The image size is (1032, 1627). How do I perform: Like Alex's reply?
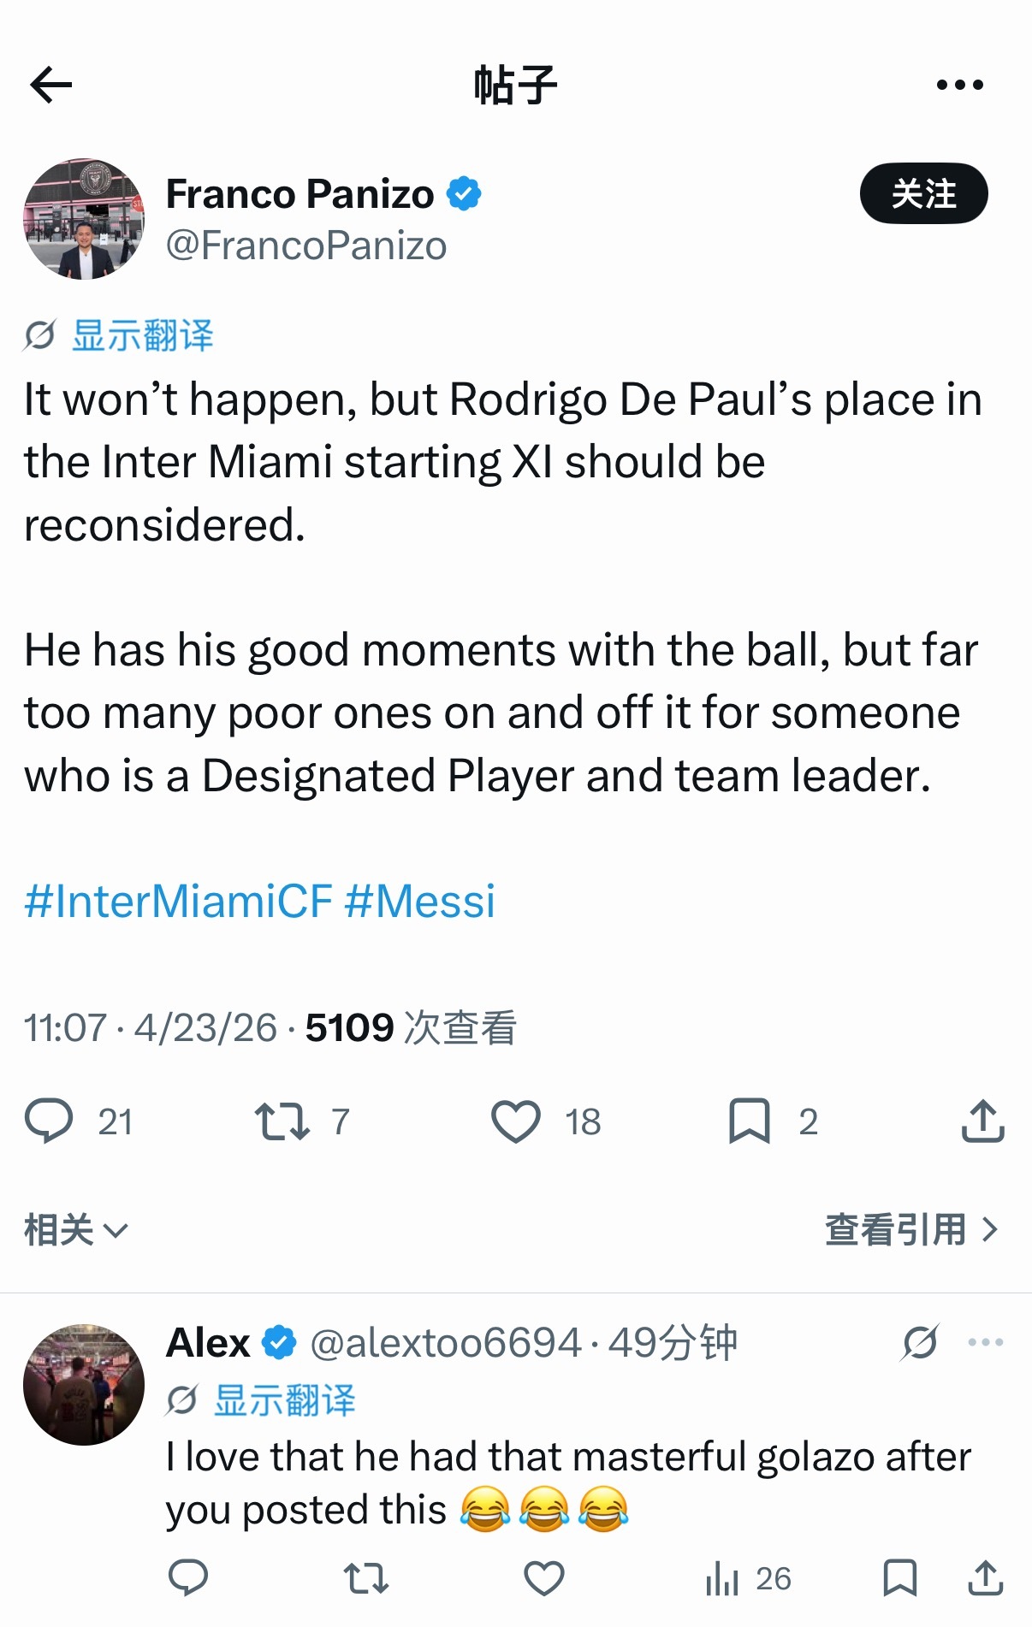543,1578
